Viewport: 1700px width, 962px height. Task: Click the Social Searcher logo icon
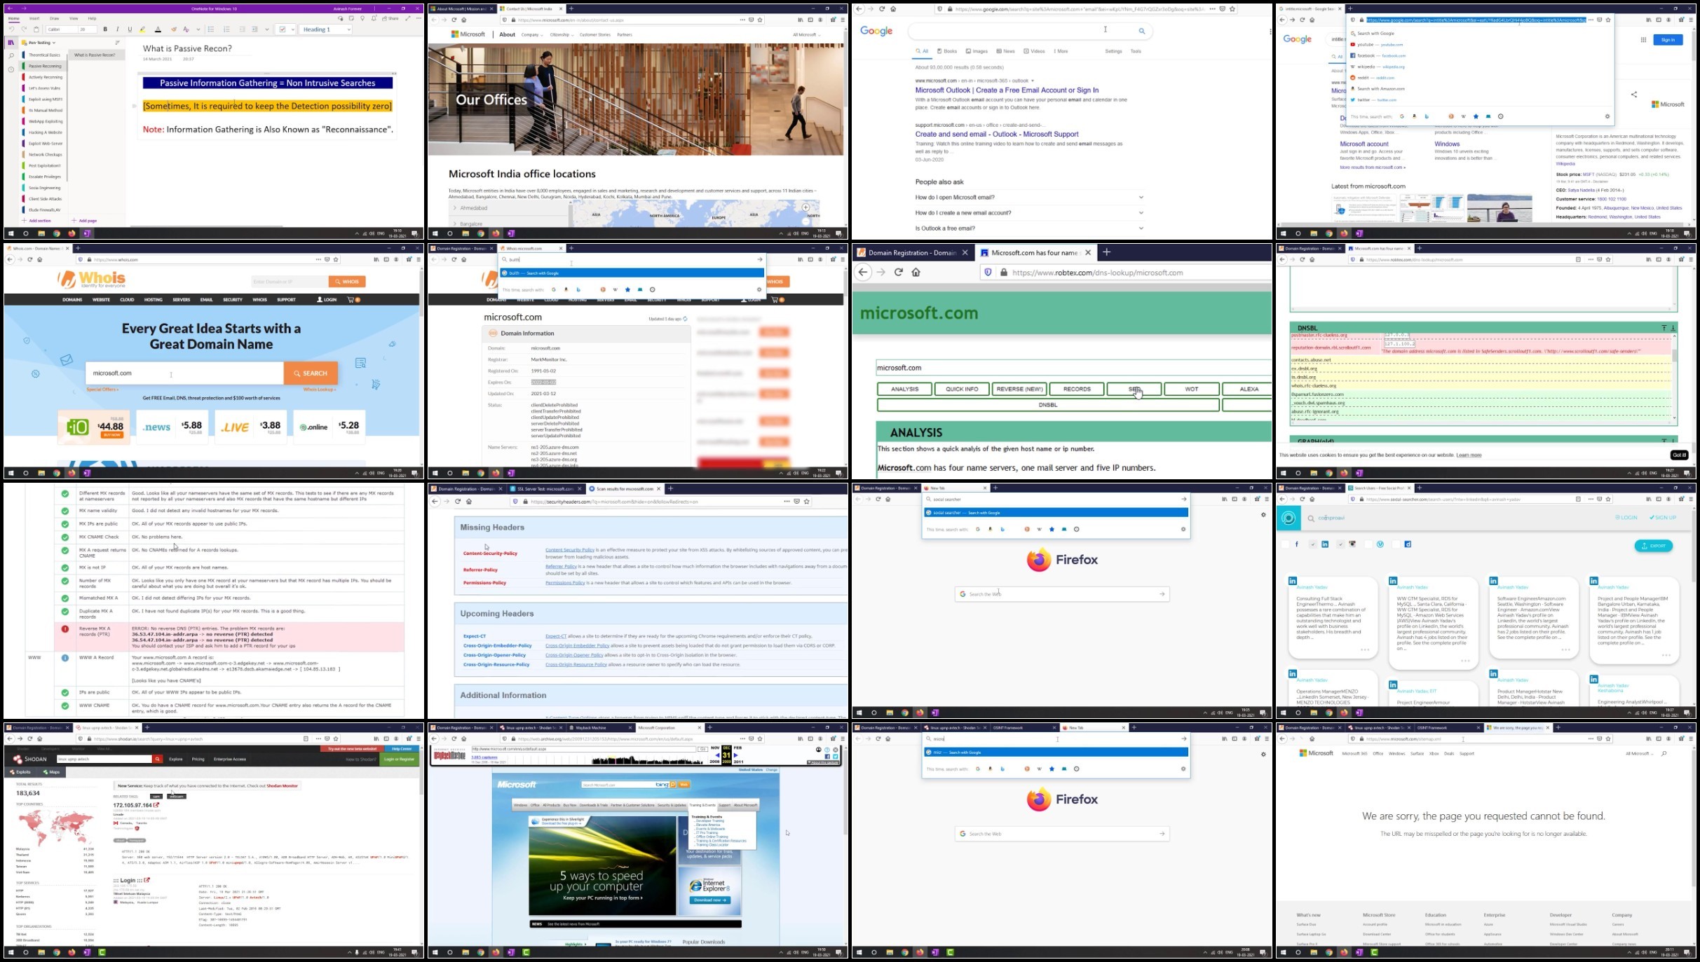[1288, 518]
